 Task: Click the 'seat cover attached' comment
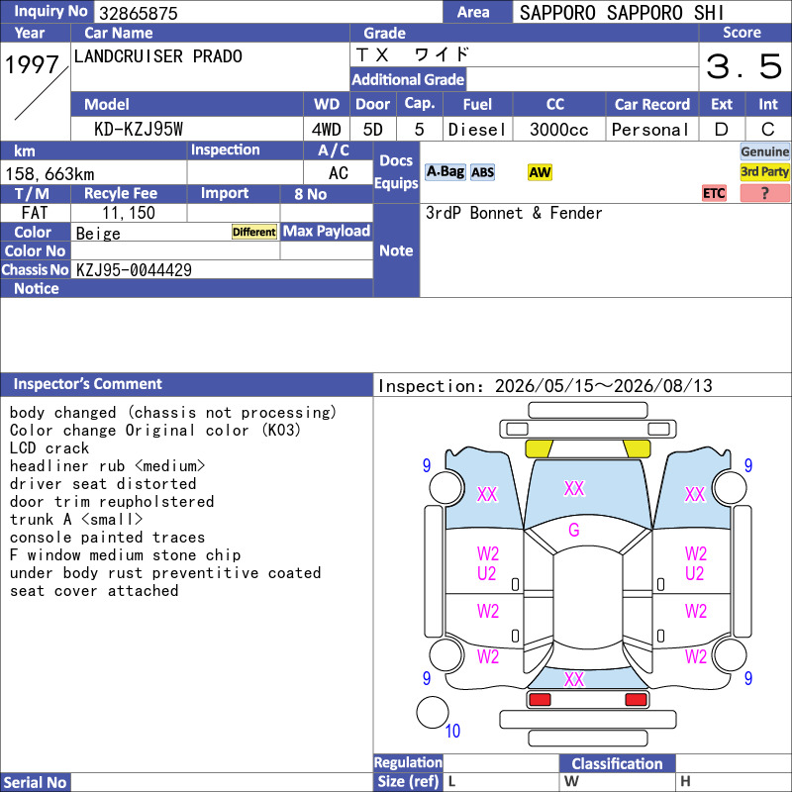pos(94,590)
